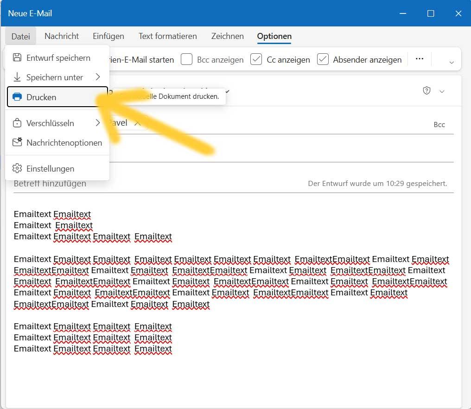
Task: Enable the Bcc anzeigen checkbox
Action: pos(187,59)
